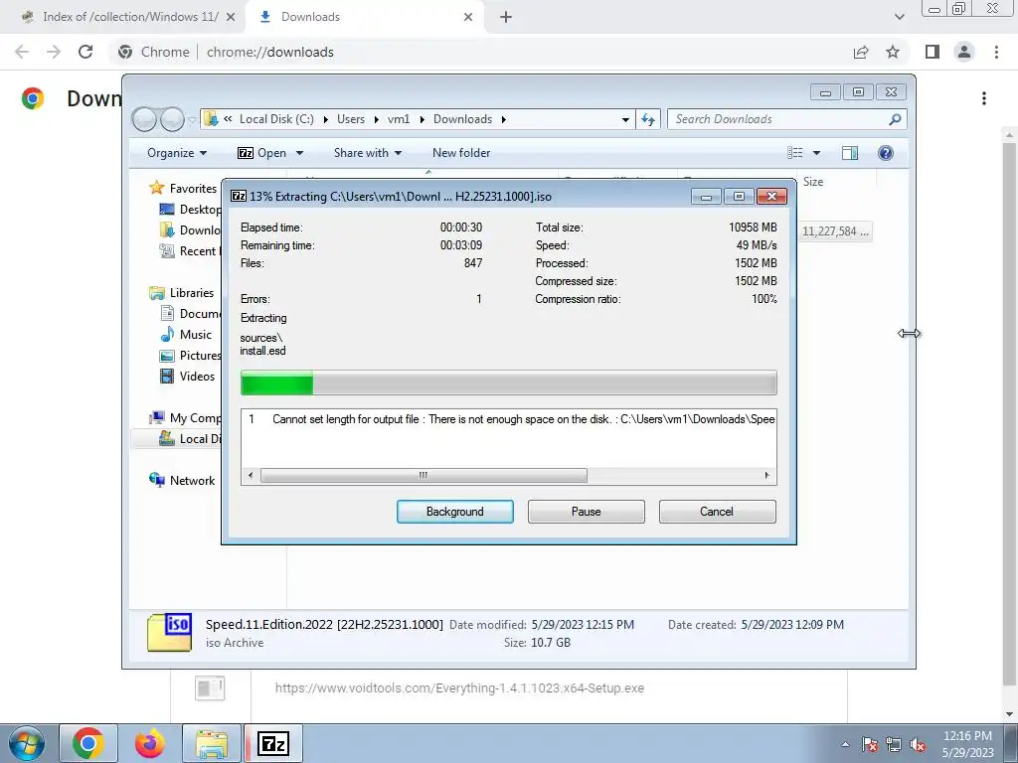Click the extraction progress bar
The width and height of the screenshot is (1018, 763).
tap(508, 382)
